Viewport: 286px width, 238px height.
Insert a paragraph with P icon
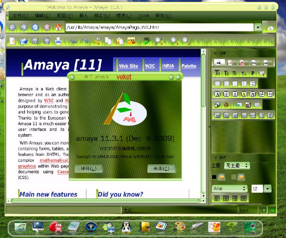(x=253, y=73)
